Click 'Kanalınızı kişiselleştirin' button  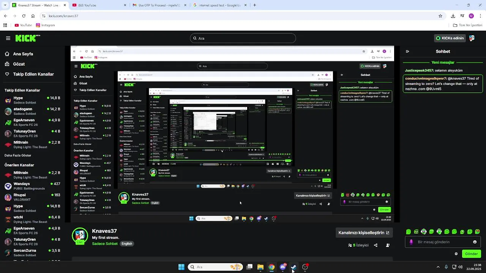coord(364,233)
